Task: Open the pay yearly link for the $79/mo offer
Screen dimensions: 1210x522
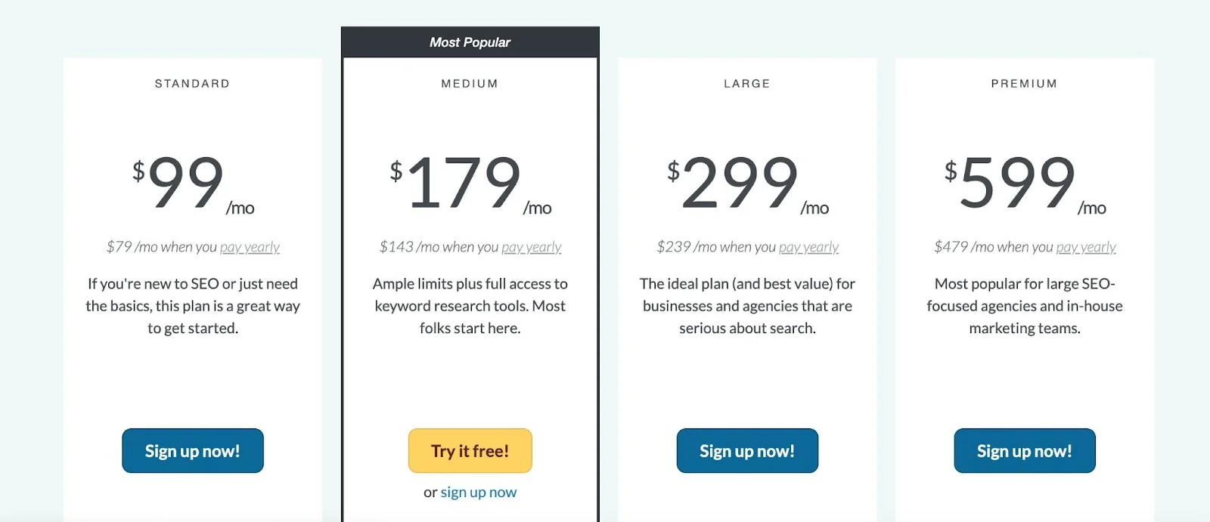Action: pyautogui.click(x=250, y=247)
